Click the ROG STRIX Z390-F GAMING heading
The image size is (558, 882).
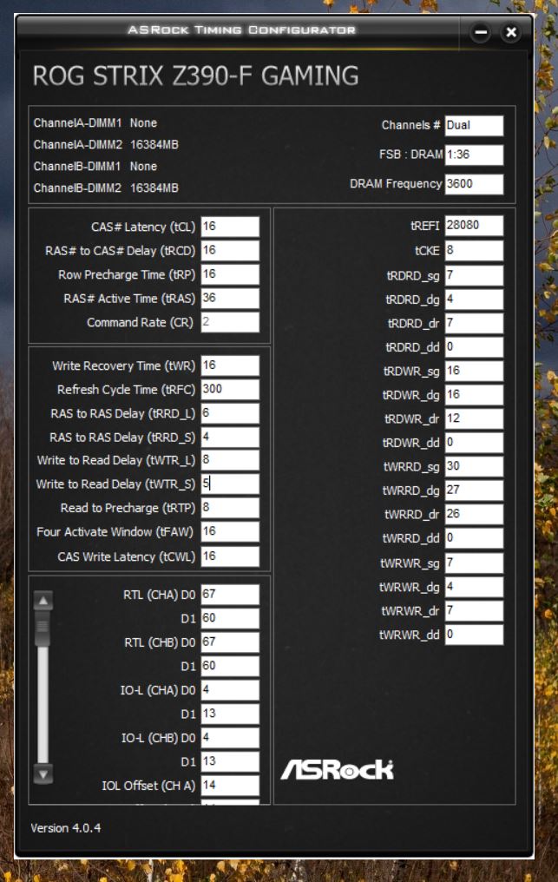click(195, 76)
